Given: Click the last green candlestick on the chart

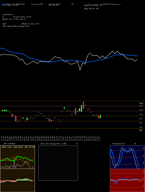Looking at the screenshot, I should [100, 117].
